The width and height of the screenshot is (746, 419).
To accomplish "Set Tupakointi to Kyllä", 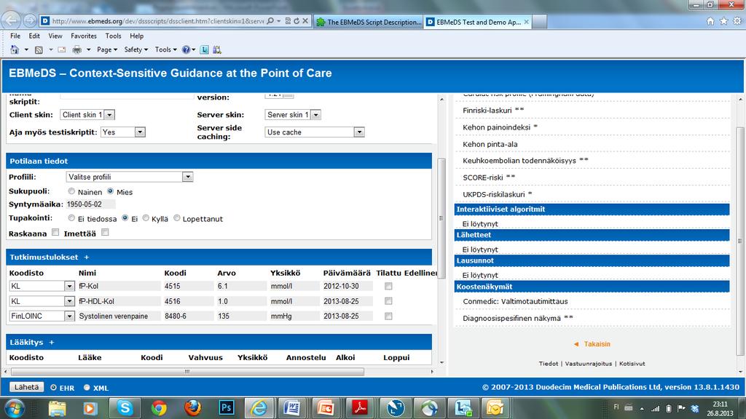I will (x=146, y=218).
